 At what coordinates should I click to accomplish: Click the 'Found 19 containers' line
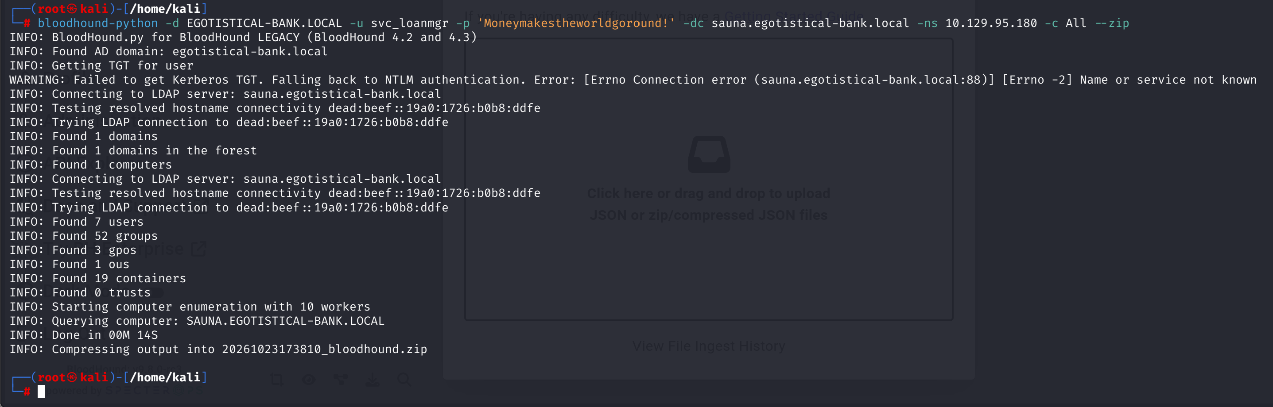tap(98, 279)
